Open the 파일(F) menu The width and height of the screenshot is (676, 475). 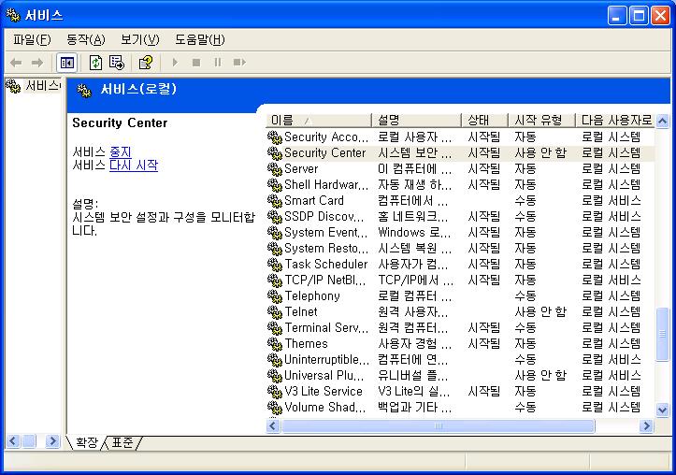tap(32, 40)
